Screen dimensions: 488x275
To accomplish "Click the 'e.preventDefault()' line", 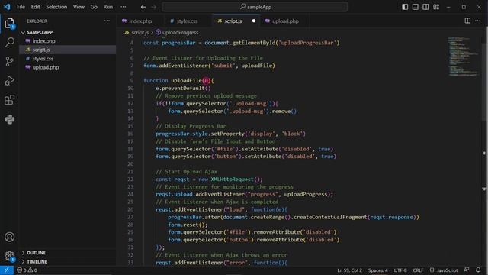I will pos(183,89).
